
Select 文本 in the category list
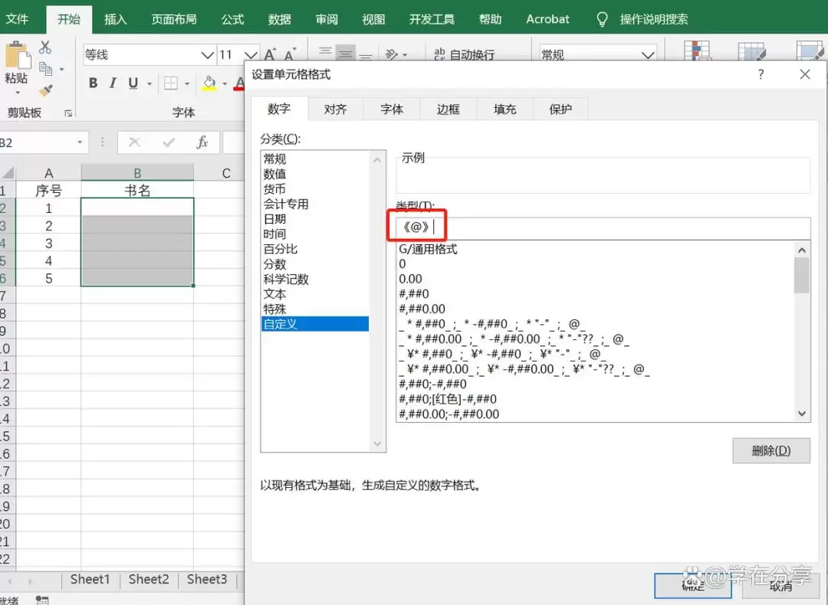point(274,294)
